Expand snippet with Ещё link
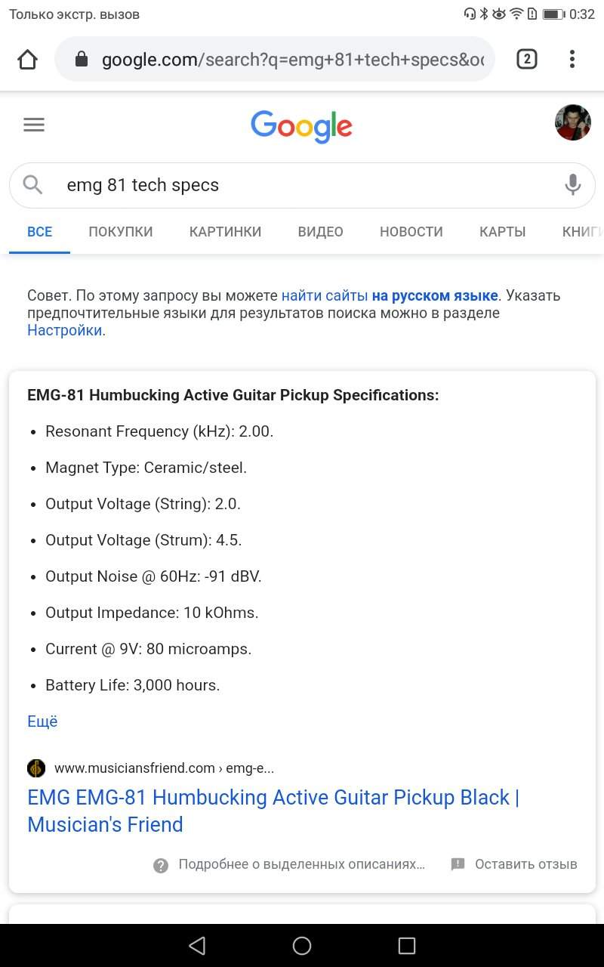Viewport: 604px width, 967px height. [x=42, y=721]
